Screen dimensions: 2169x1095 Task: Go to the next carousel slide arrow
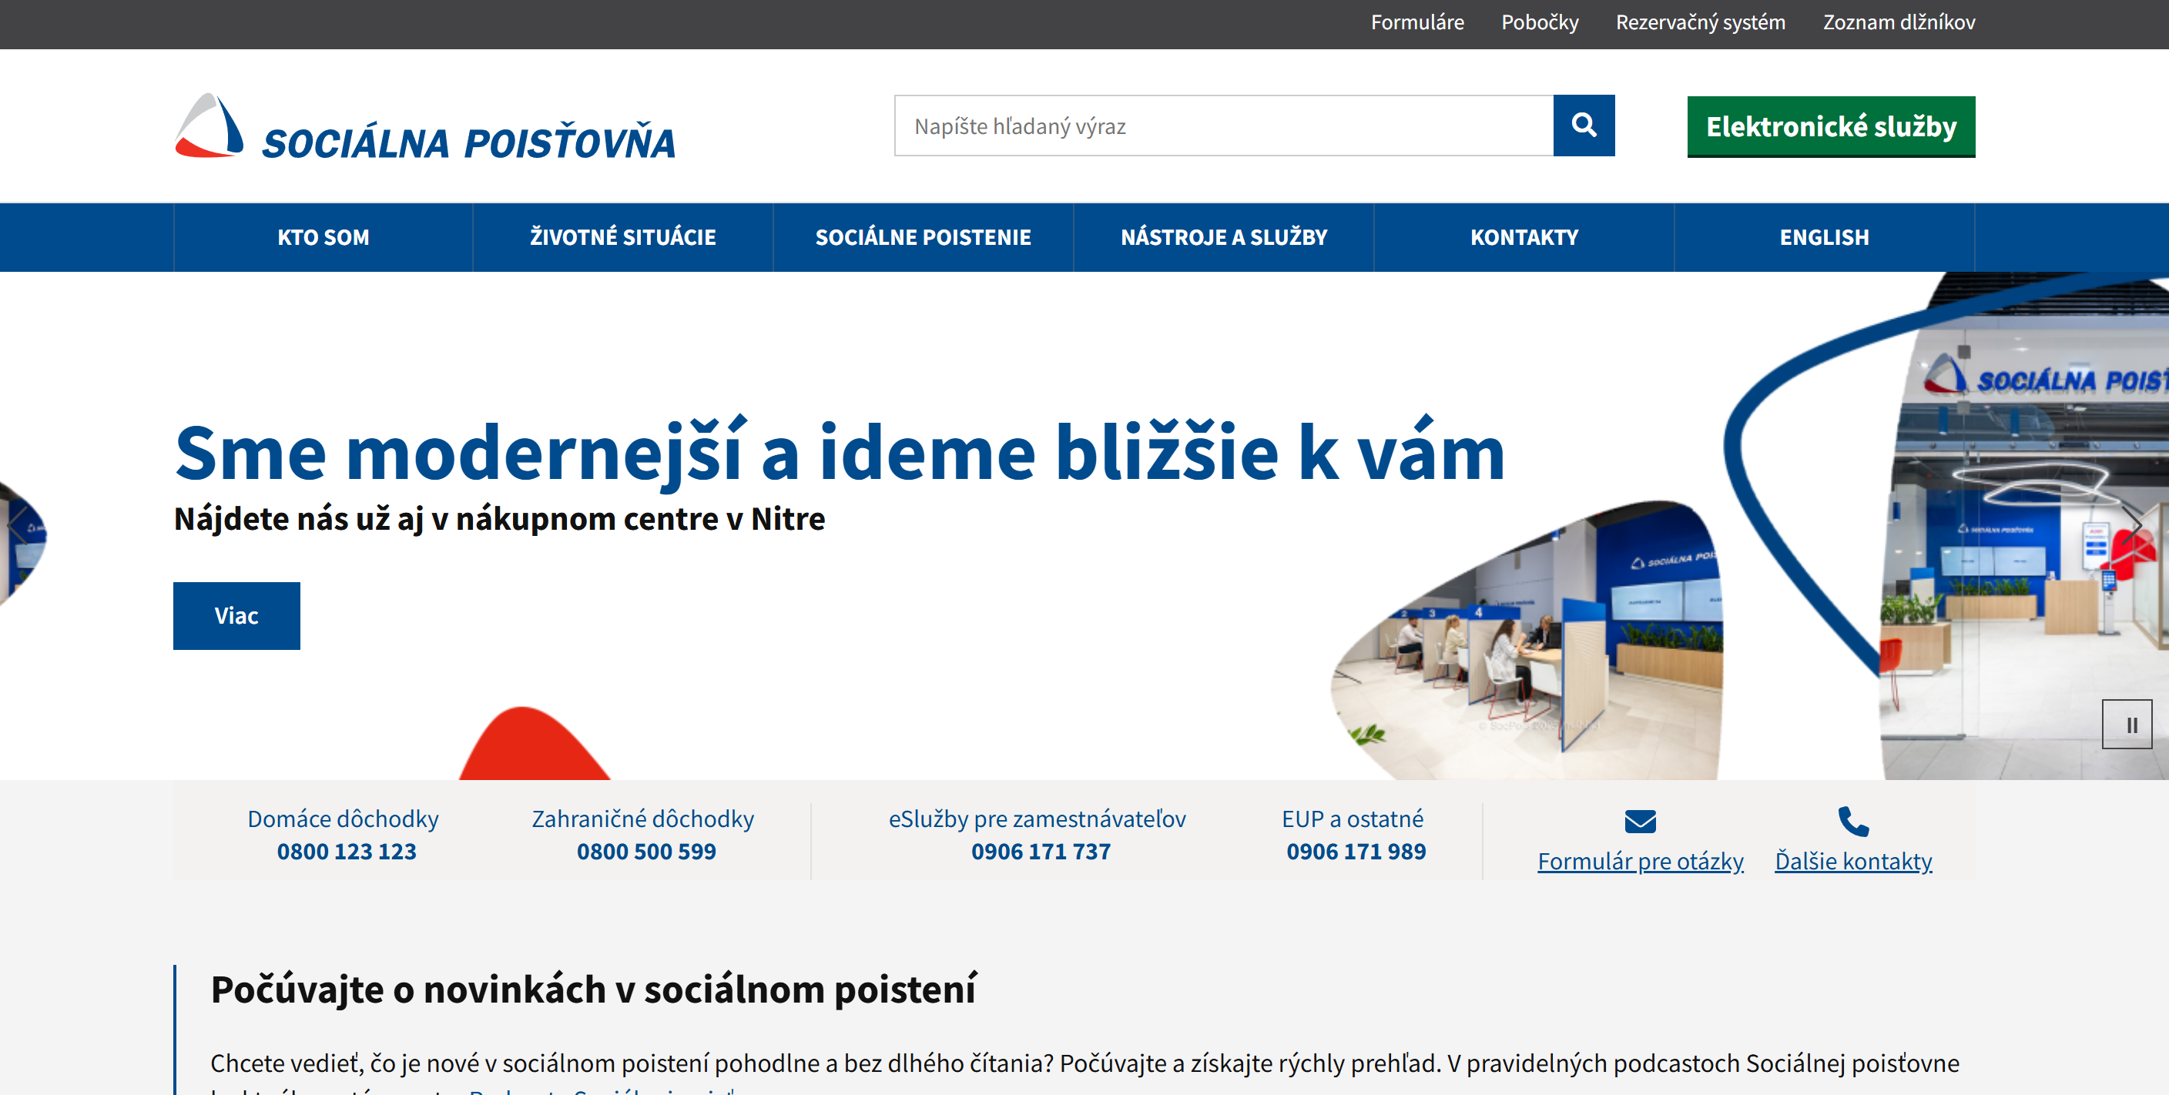pyautogui.click(x=2131, y=525)
